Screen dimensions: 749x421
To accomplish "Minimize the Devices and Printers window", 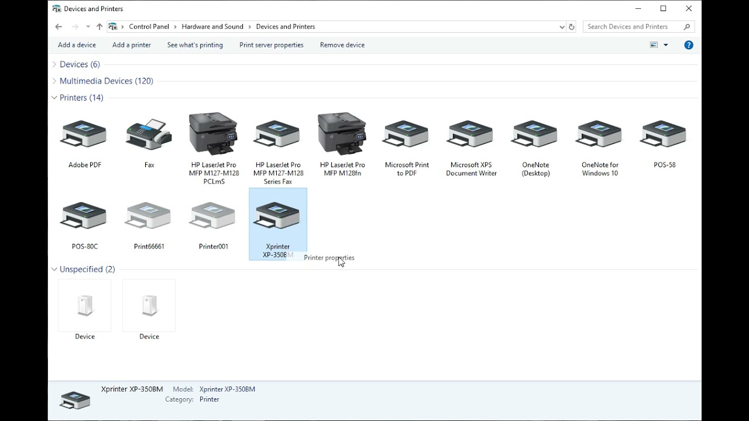I will 638,9.
